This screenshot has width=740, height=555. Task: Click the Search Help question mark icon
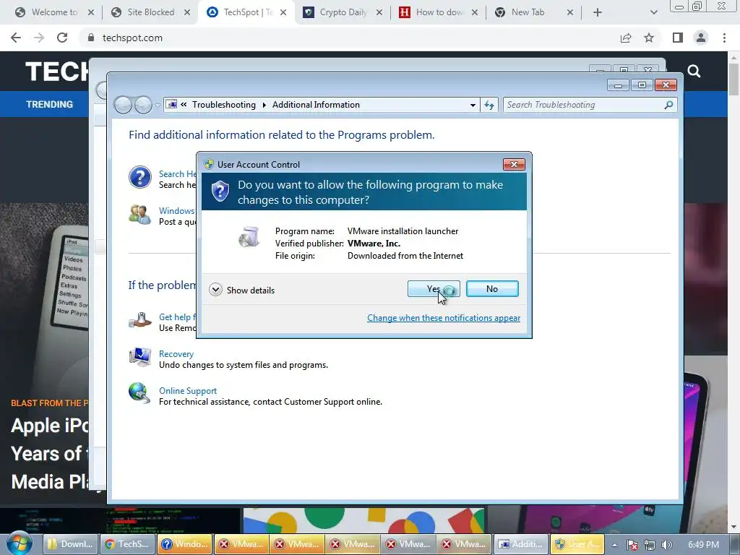(139, 178)
